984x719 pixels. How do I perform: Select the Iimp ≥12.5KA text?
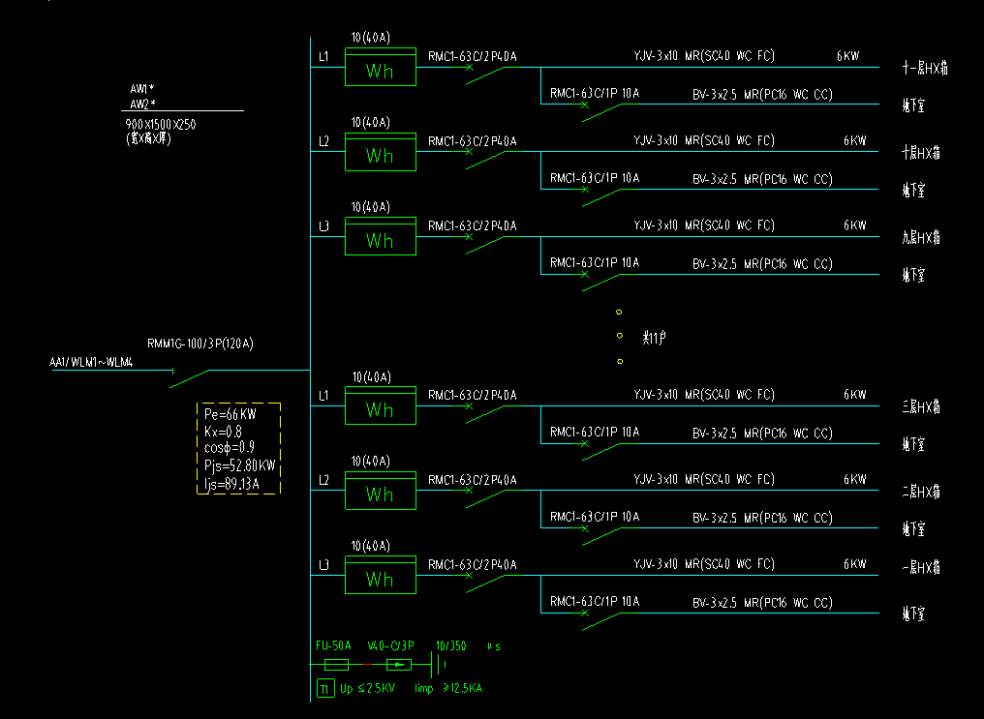(x=448, y=688)
